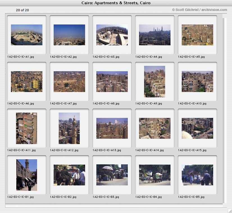232x213 pixels.
Task: Select the 1A2-EG-C-IC-A8.jpg thumbnail
Action: coord(112,82)
